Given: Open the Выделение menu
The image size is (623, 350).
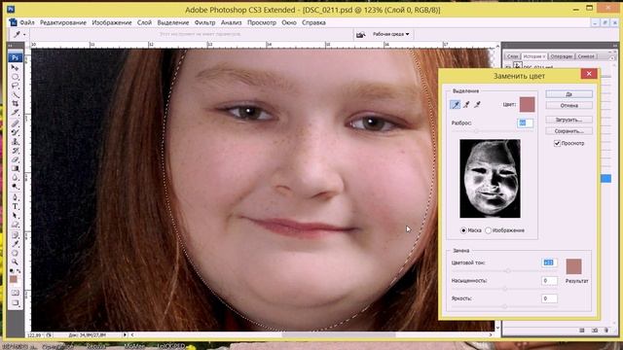Looking at the screenshot, I should click(x=173, y=22).
